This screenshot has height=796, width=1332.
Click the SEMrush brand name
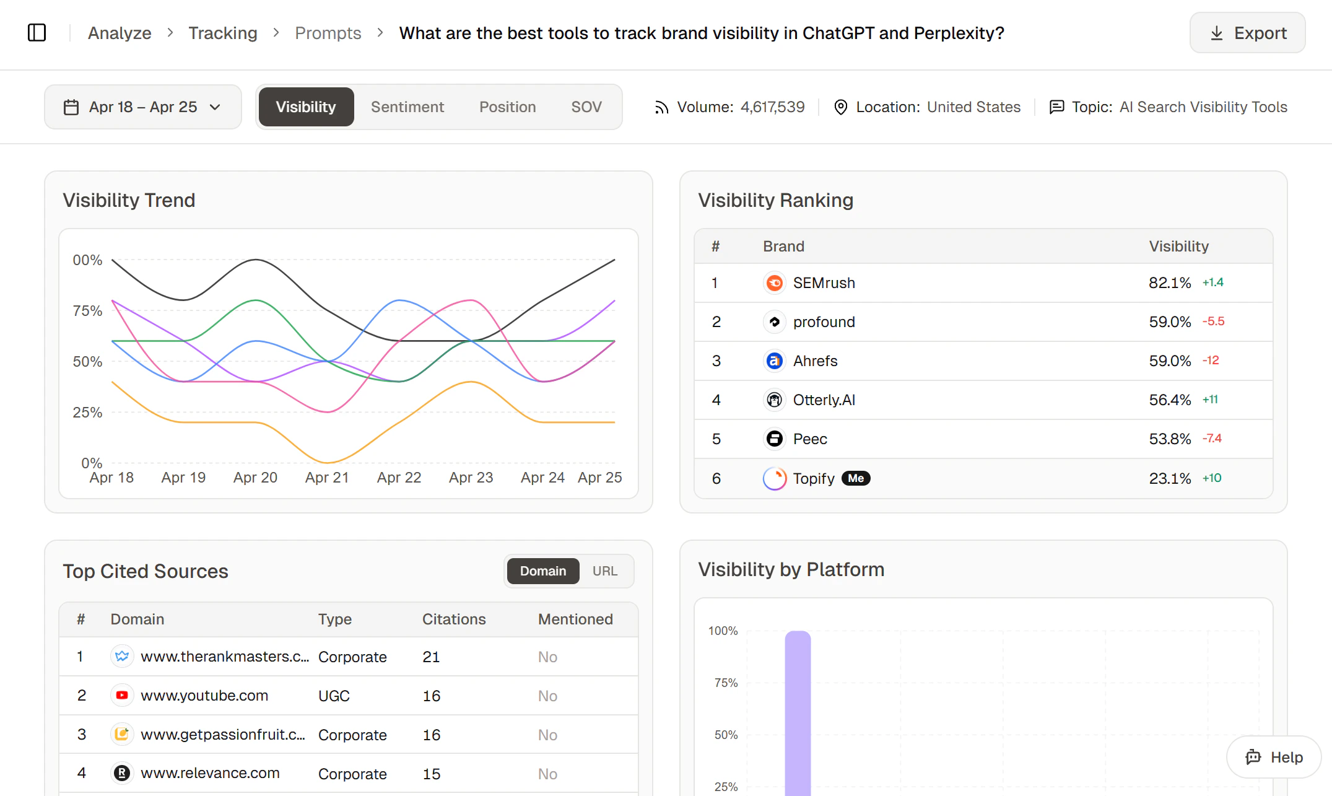pos(824,283)
